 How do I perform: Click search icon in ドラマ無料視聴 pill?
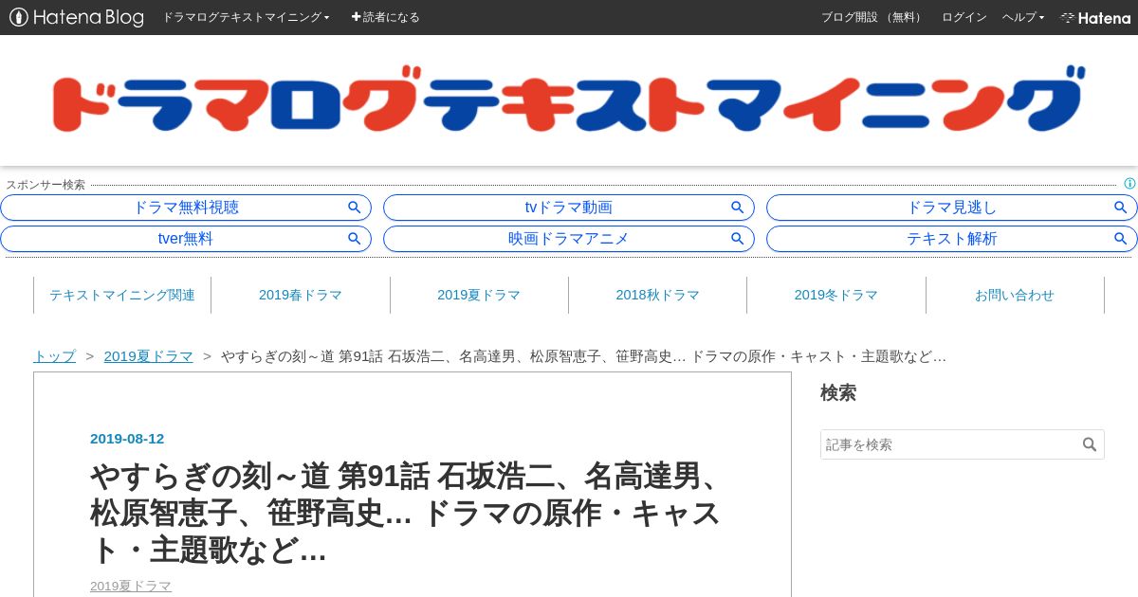[354, 208]
